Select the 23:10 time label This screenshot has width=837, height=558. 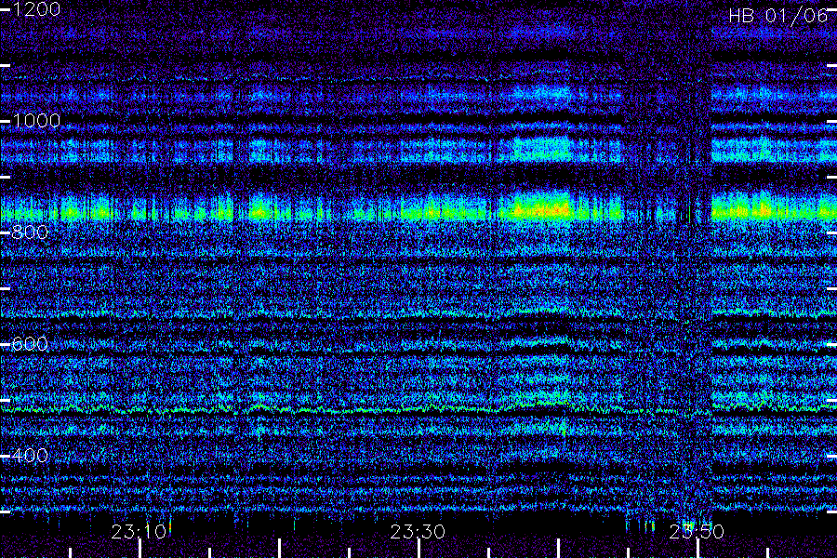(x=139, y=532)
